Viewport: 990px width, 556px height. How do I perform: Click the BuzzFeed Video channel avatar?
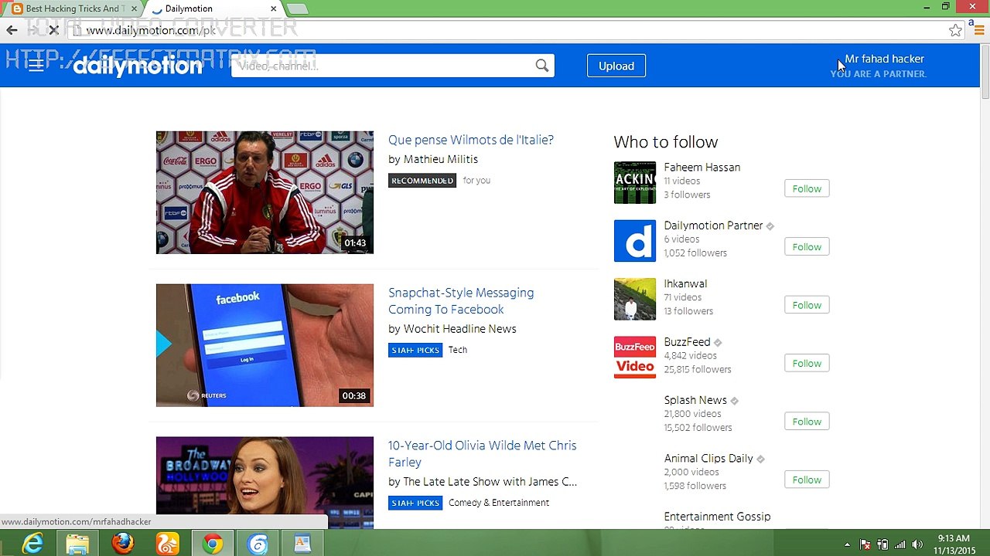pos(634,357)
